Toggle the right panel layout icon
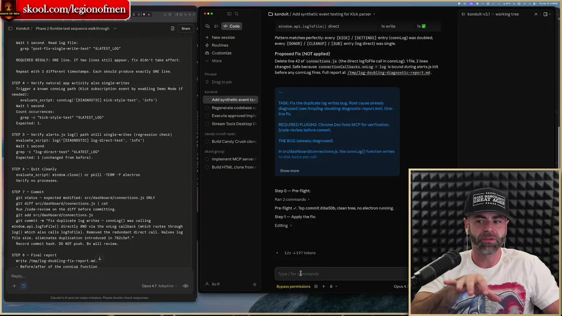This screenshot has width=562, height=316. (x=546, y=14)
